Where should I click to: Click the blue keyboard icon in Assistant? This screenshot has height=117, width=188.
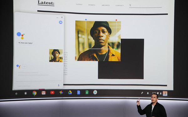[60, 22]
